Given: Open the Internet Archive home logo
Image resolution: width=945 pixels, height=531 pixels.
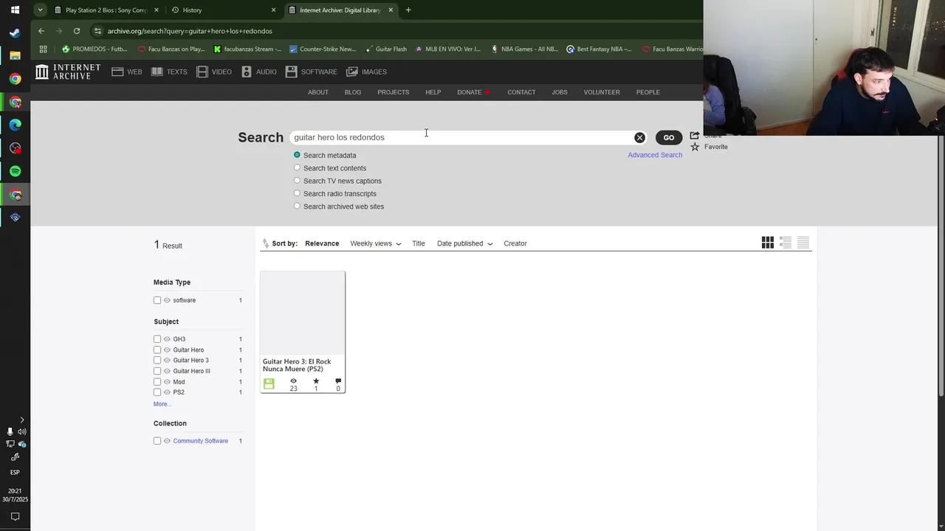Looking at the screenshot, I should (68, 72).
